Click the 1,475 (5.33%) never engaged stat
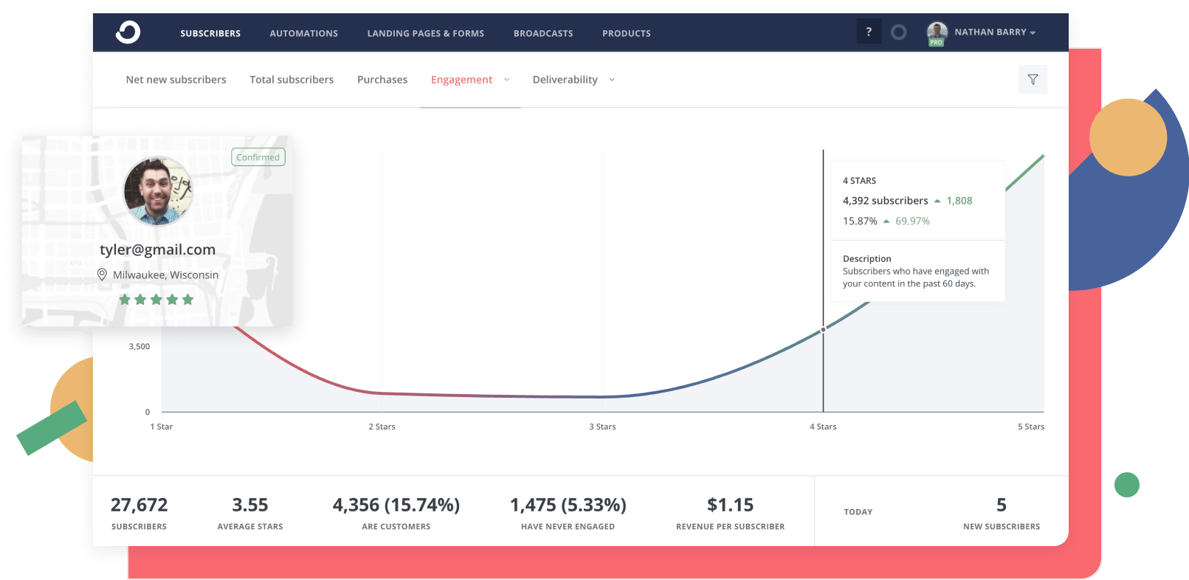Viewport: 1189px width, 580px height. pyautogui.click(x=568, y=505)
